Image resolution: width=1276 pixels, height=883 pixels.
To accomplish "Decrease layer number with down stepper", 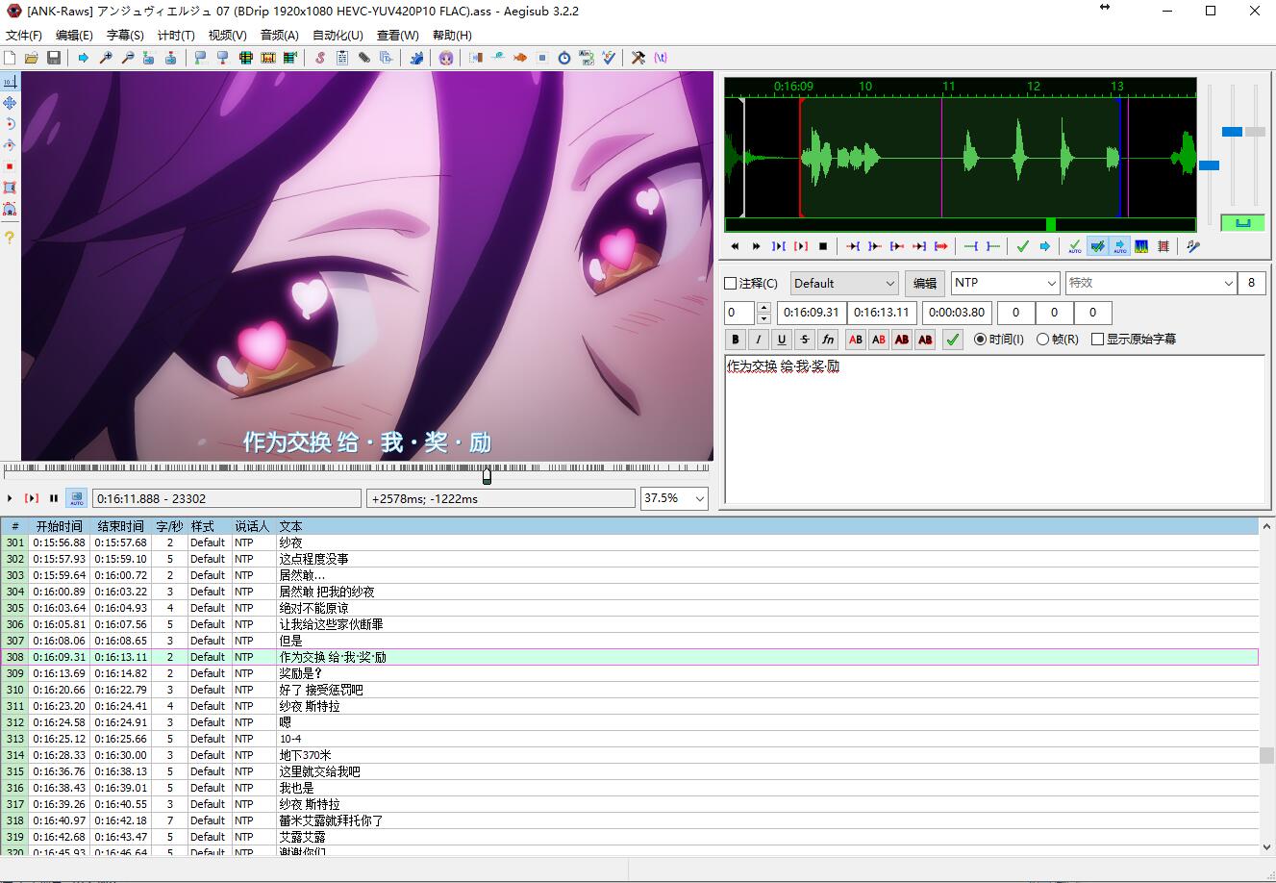I will point(763,318).
